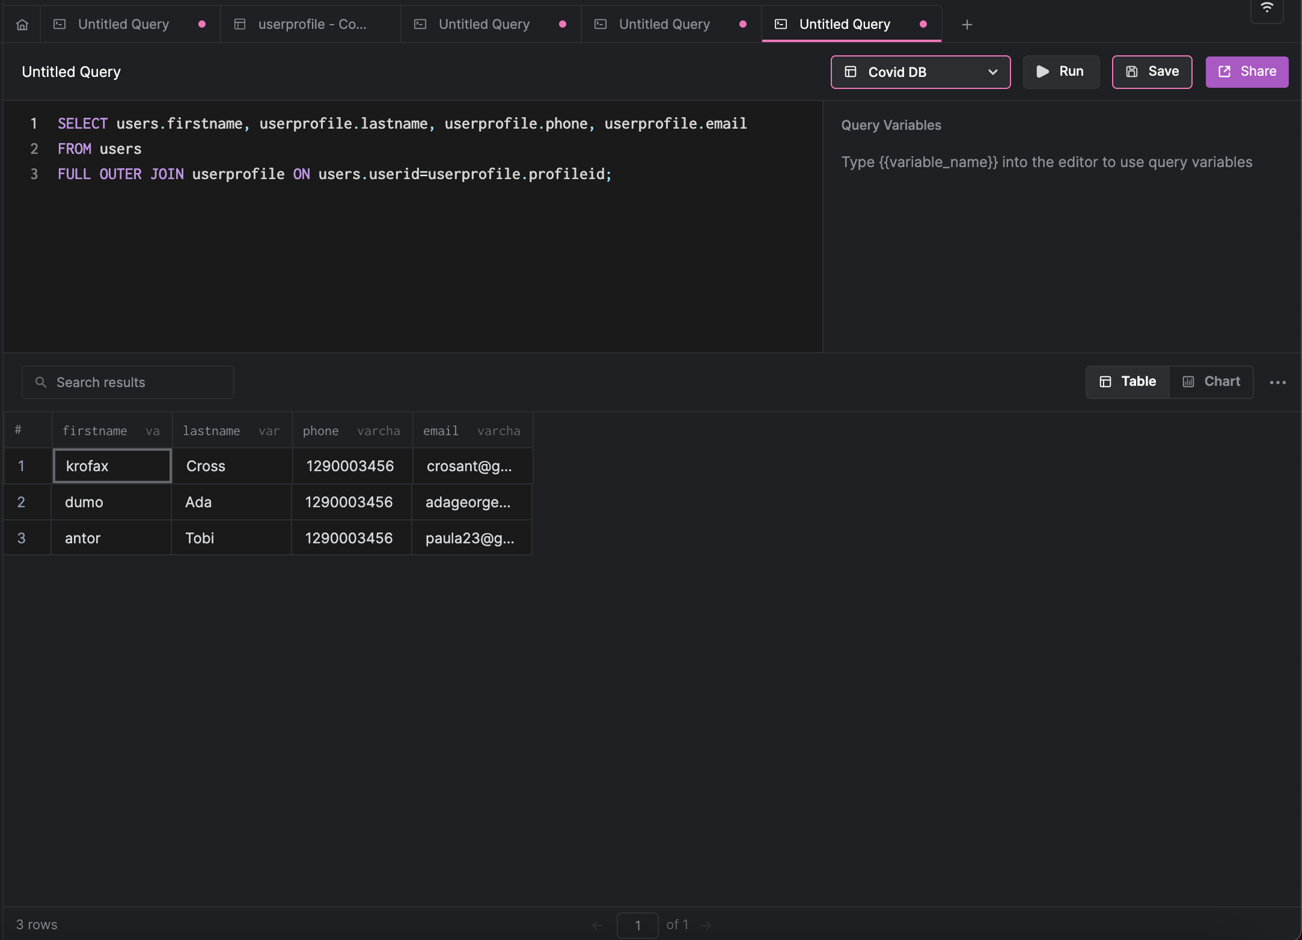Expand the Covid DB database dropdown
This screenshot has height=940, width=1302.
920,72
